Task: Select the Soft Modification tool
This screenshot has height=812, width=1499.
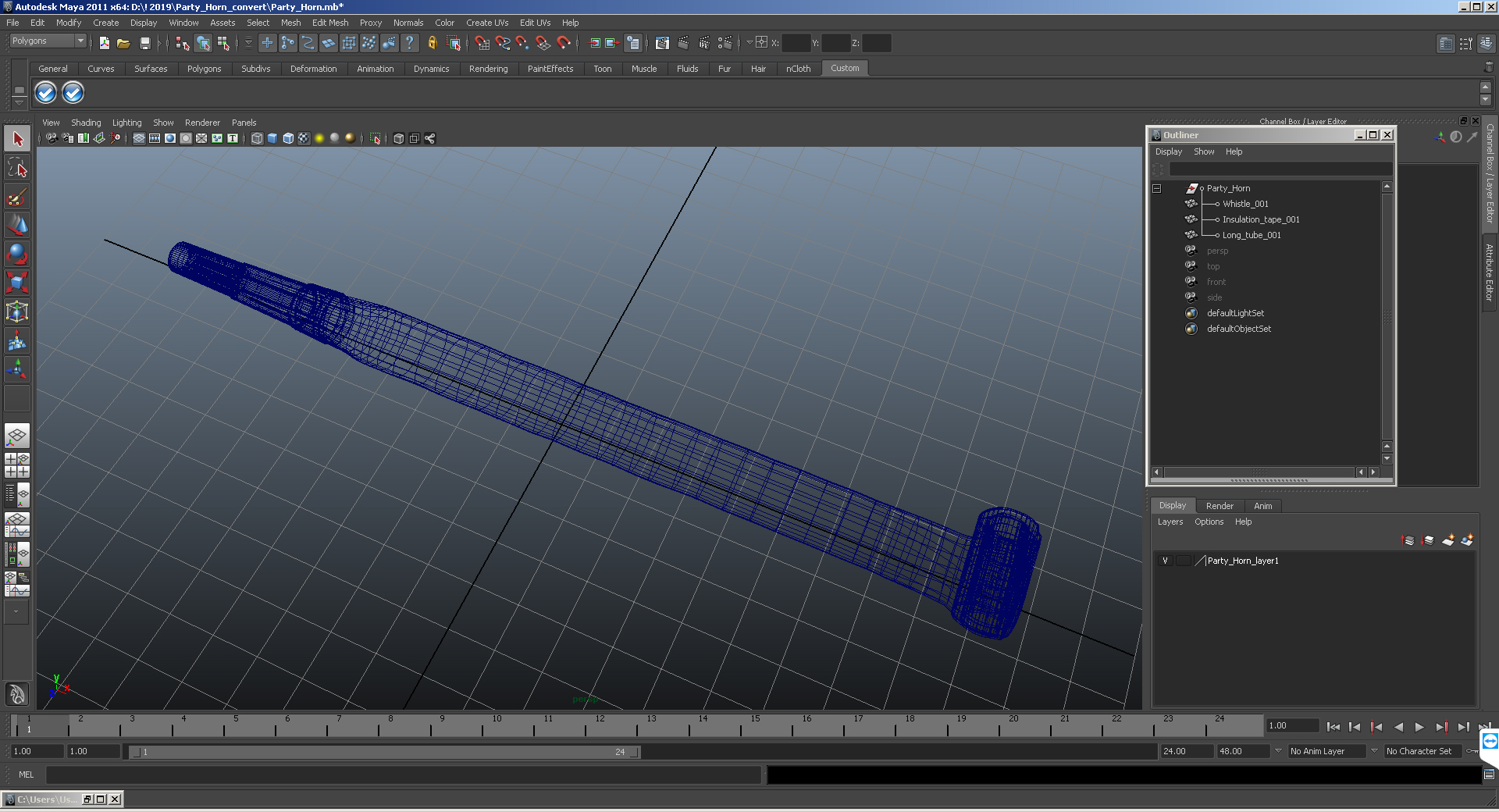Action: coord(17,340)
